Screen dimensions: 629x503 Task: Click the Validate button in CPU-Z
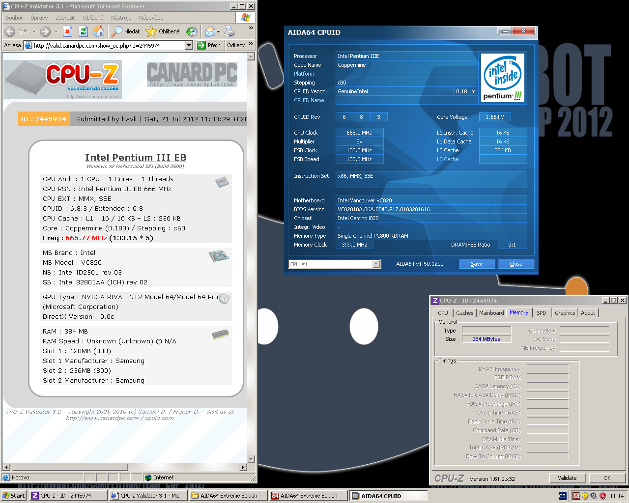567,478
